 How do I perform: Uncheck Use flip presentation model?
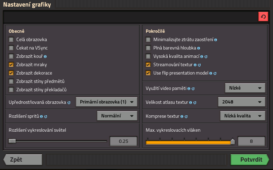(148, 73)
